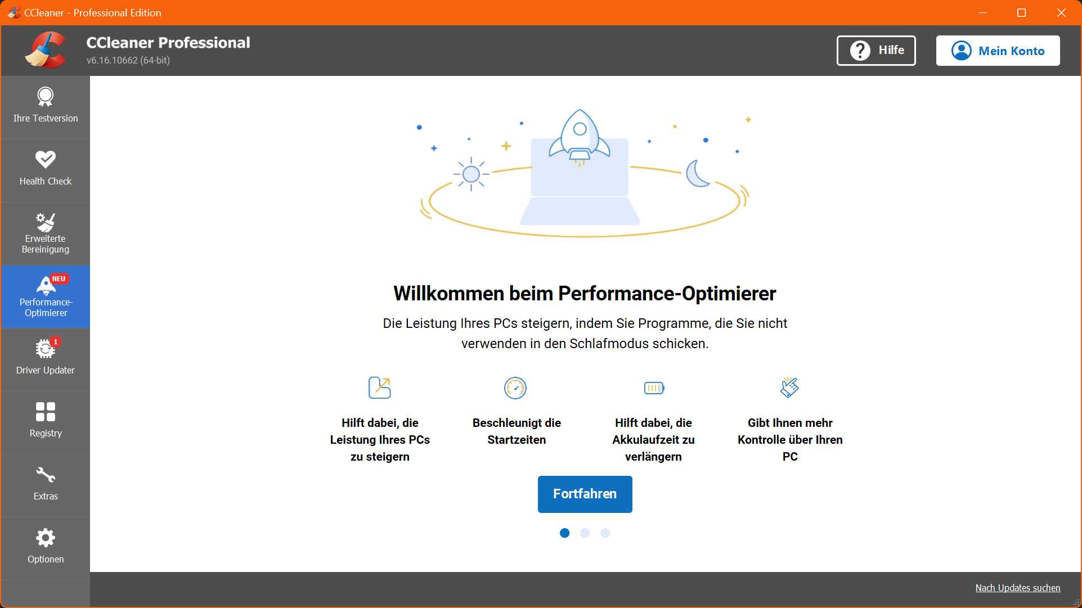Click the Driver Updater notification badge
The image size is (1082, 608).
(x=55, y=341)
